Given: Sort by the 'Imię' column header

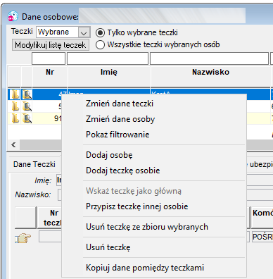Looking at the screenshot, I should click(109, 77).
